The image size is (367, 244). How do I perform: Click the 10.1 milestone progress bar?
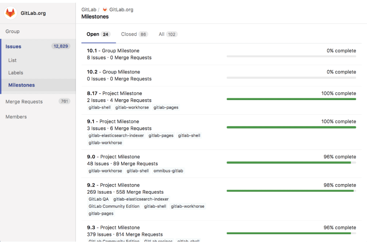291,56
